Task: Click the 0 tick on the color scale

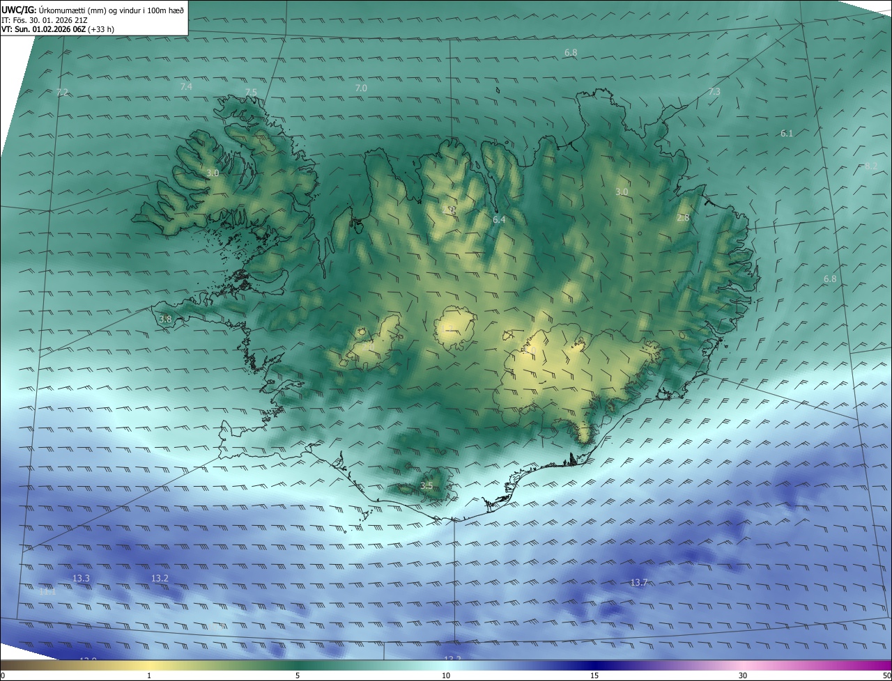Action: tap(3, 675)
